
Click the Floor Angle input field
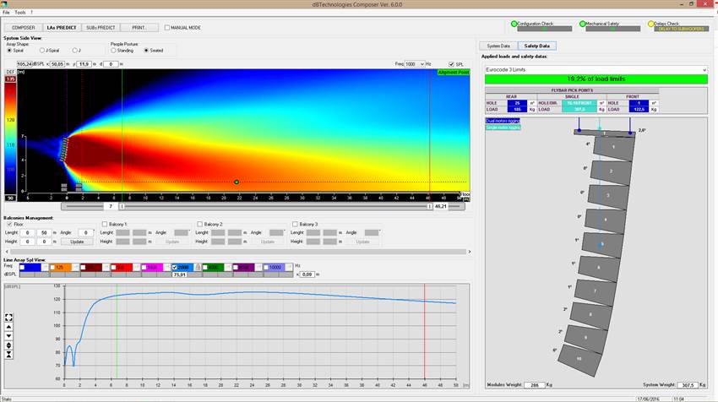(85, 233)
